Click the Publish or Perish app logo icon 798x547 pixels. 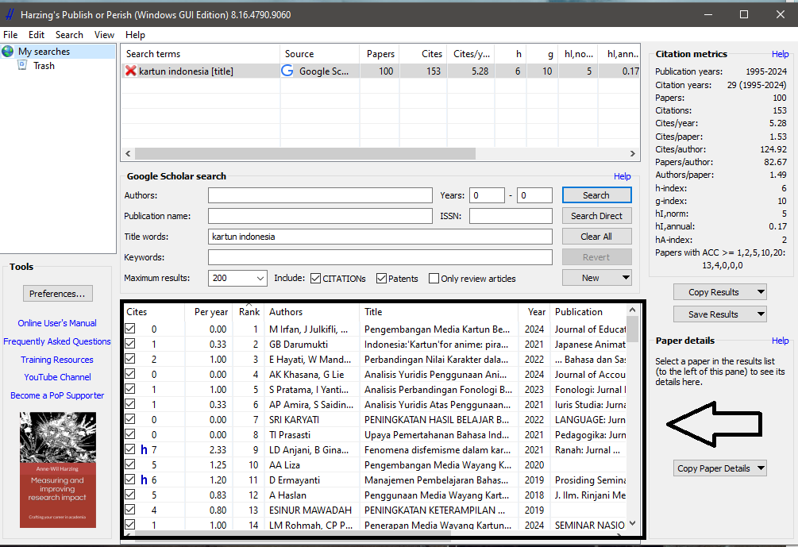pyautogui.click(x=10, y=15)
